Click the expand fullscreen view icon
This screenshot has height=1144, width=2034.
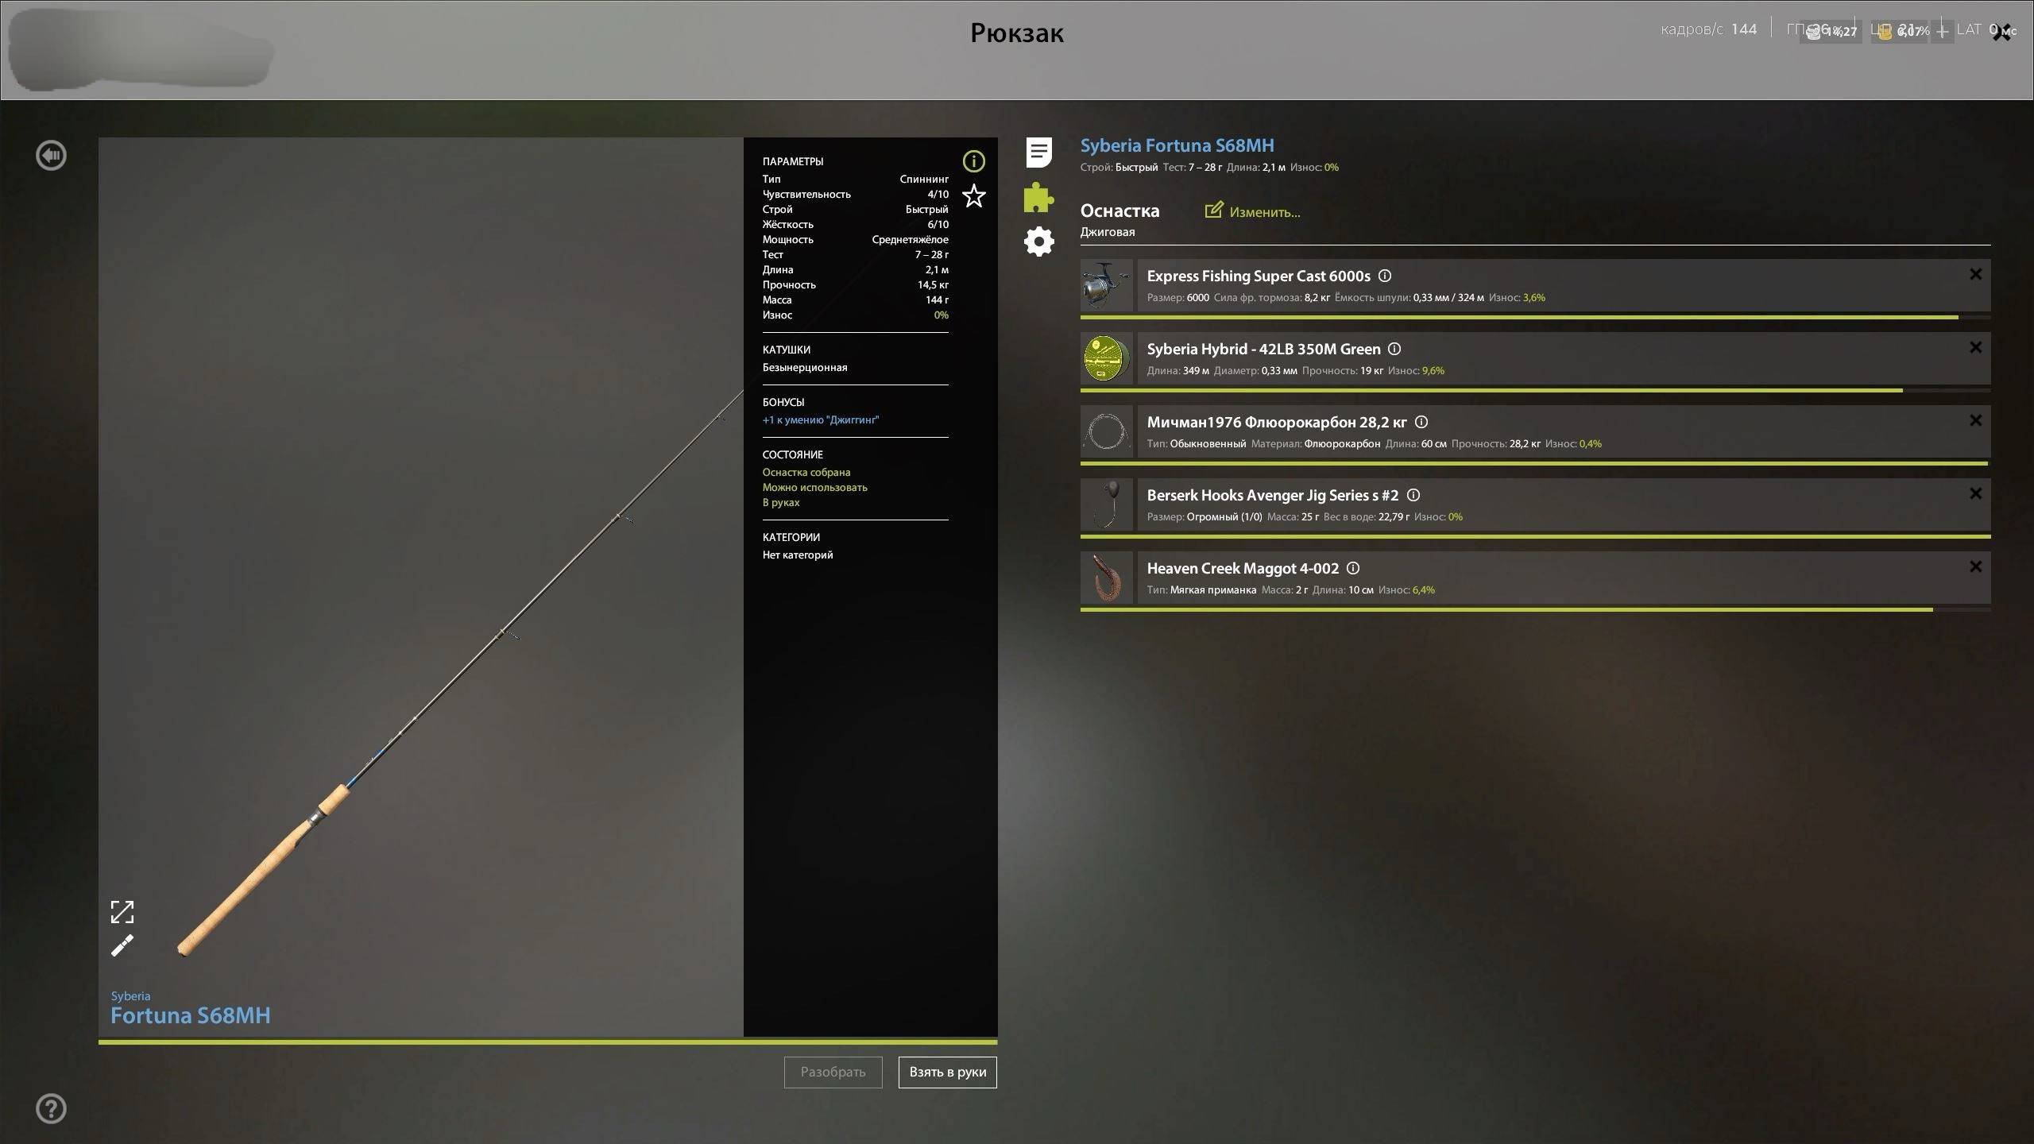click(x=122, y=912)
